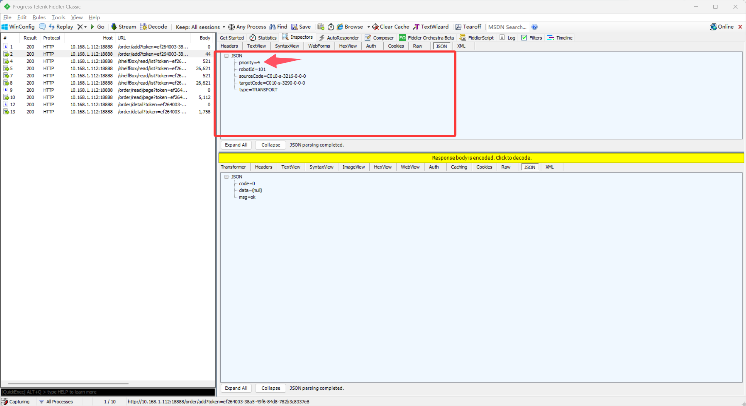Open the FiddlerScript tab
Viewport: 746px width, 406px height.
click(x=477, y=38)
